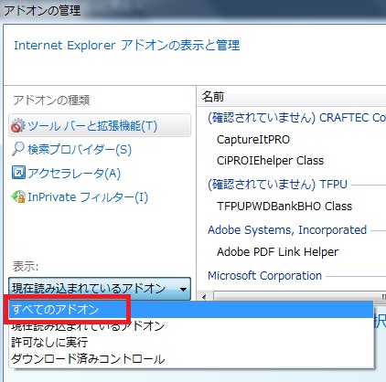Select CiPROIEhelper Class add-on
This screenshot has height=382, width=386.
pyautogui.click(x=270, y=161)
